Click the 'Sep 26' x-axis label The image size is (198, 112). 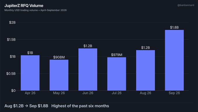pyautogui.click(x=174, y=93)
